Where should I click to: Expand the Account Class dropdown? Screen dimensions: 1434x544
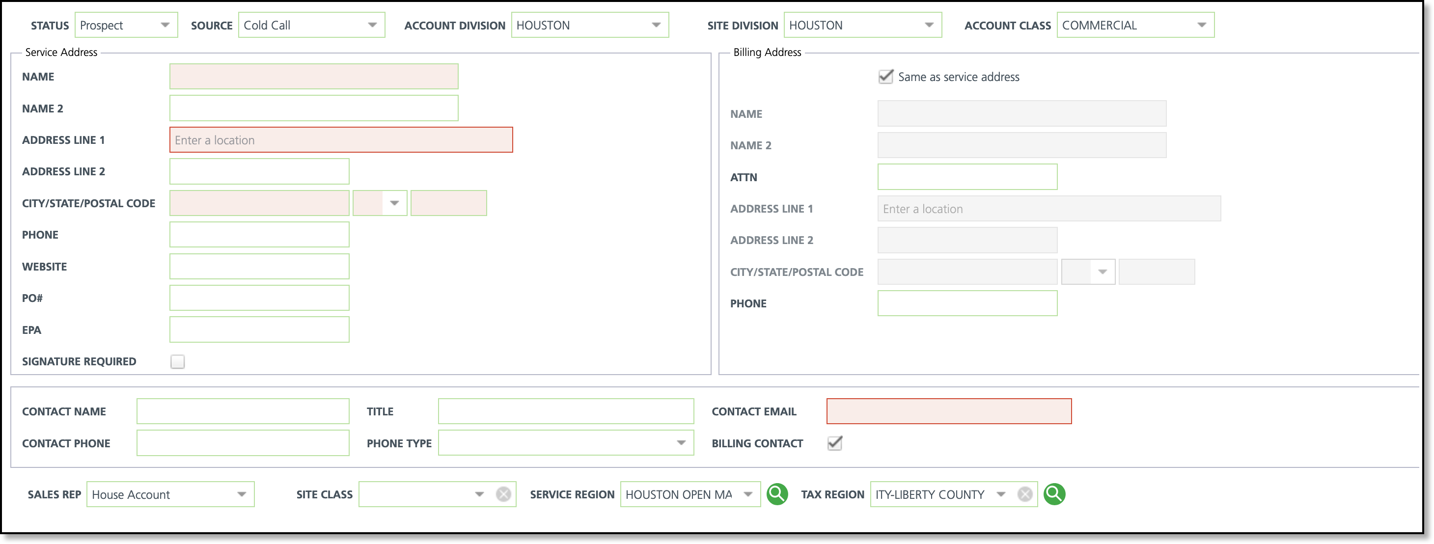coord(1202,25)
